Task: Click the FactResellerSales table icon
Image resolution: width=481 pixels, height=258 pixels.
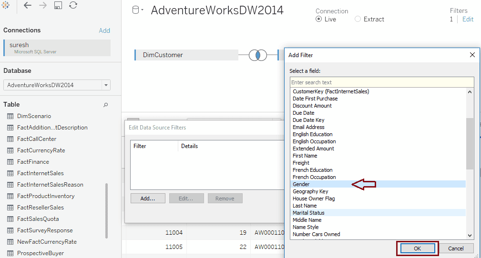Action: [10, 208]
